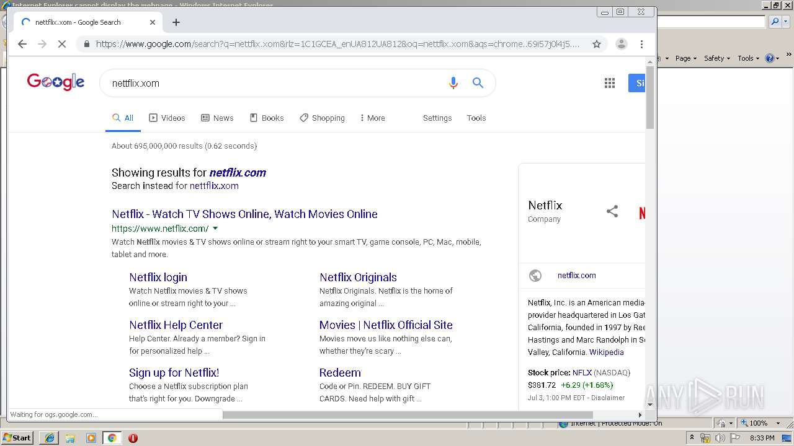Open Netflix - Watch TV Shows Online result

point(244,214)
